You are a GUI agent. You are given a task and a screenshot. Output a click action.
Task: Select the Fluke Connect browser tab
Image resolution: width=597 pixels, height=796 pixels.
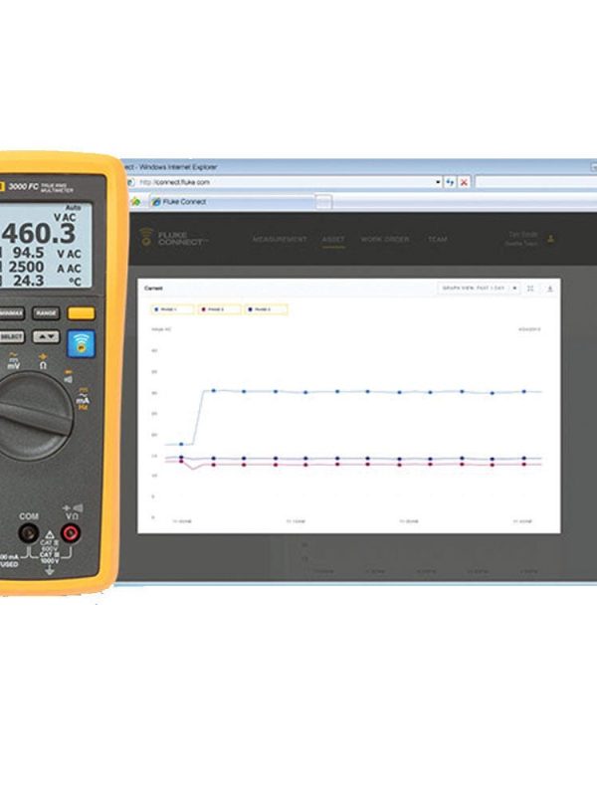tap(231, 202)
